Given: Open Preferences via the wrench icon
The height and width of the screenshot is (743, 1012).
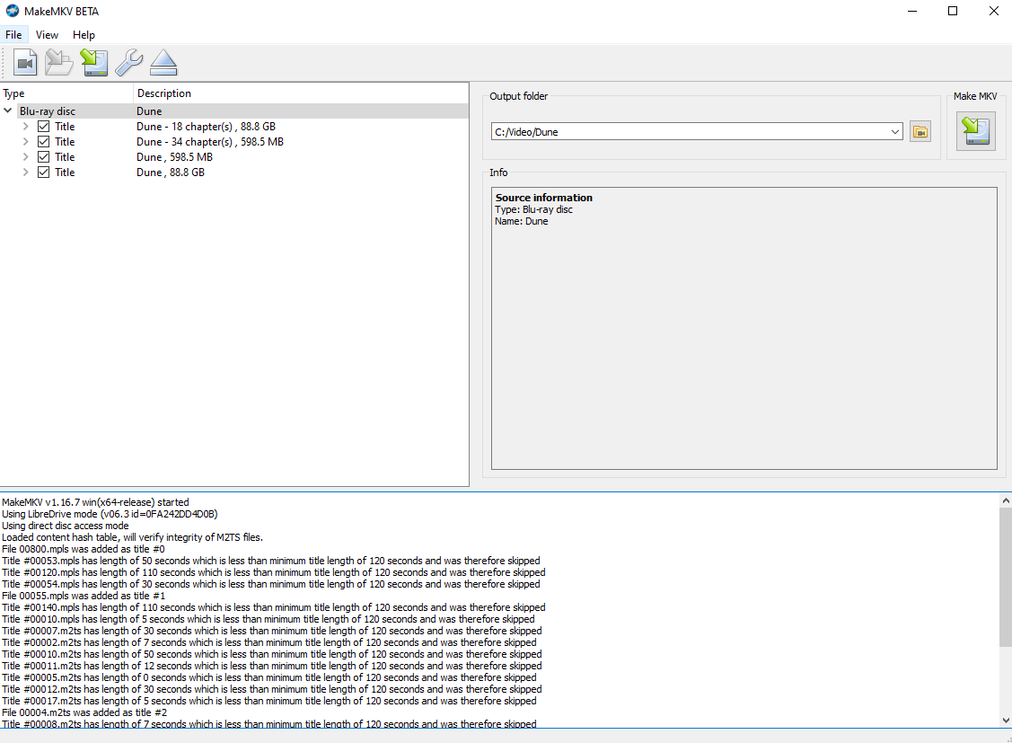Looking at the screenshot, I should point(128,63).
